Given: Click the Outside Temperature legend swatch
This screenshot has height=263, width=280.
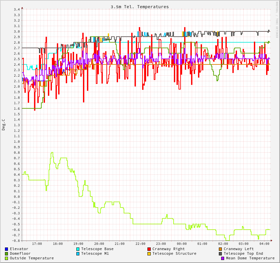Looking at the screenshot, I should tap(6, 258).
